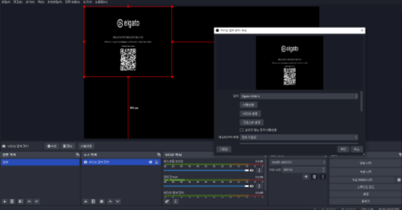This screenshot has width=402, height=210.
Task: Select video capture device row in Sources
Action: pos(121,162)
